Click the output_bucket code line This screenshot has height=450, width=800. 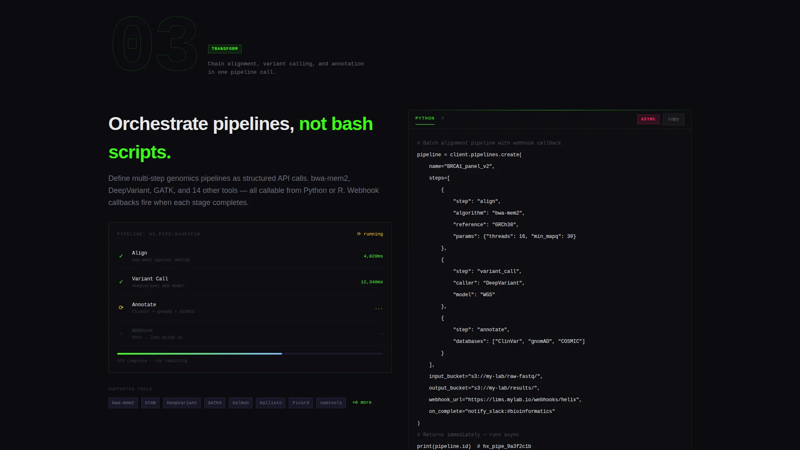coord(484,388)
